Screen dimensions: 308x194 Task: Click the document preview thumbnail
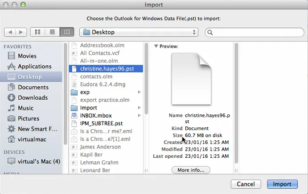[192, 79]
